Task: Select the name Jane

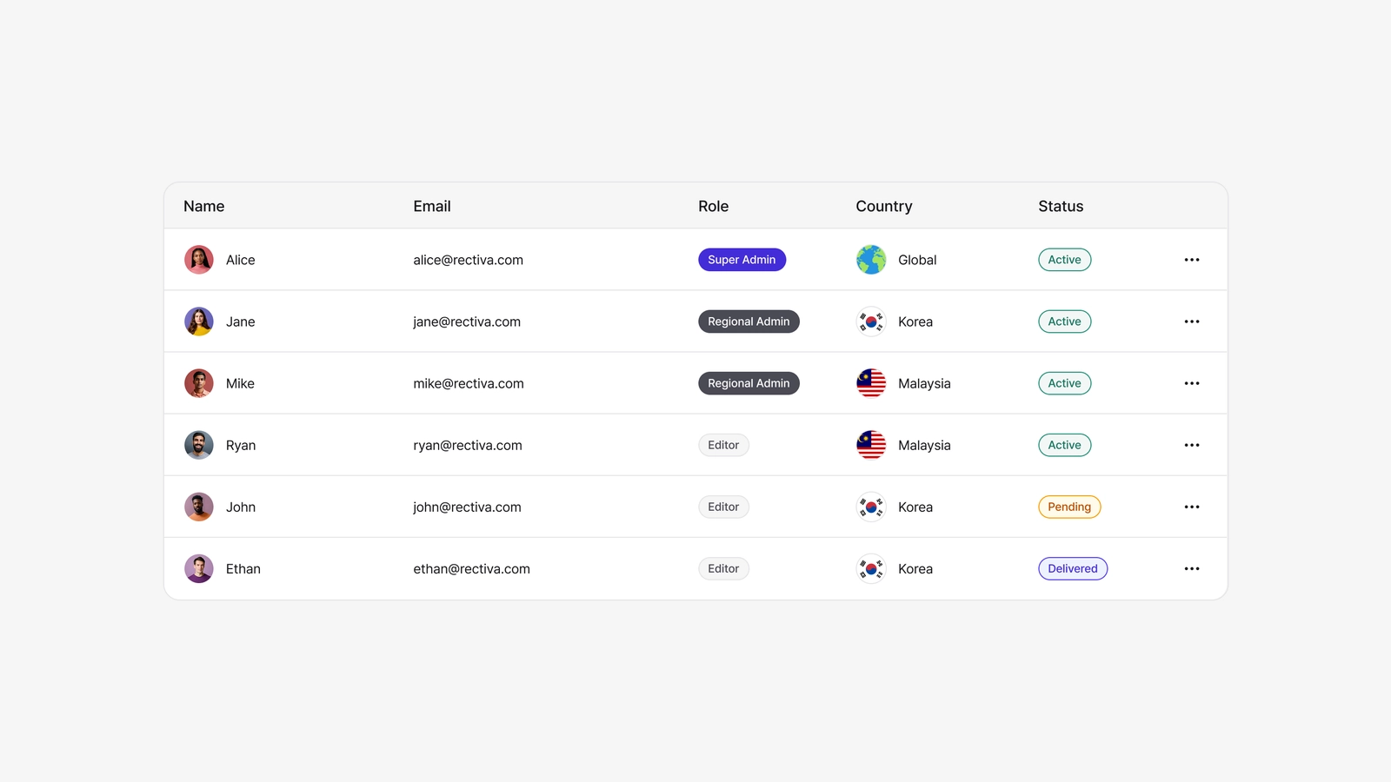Action: point(241,321)
